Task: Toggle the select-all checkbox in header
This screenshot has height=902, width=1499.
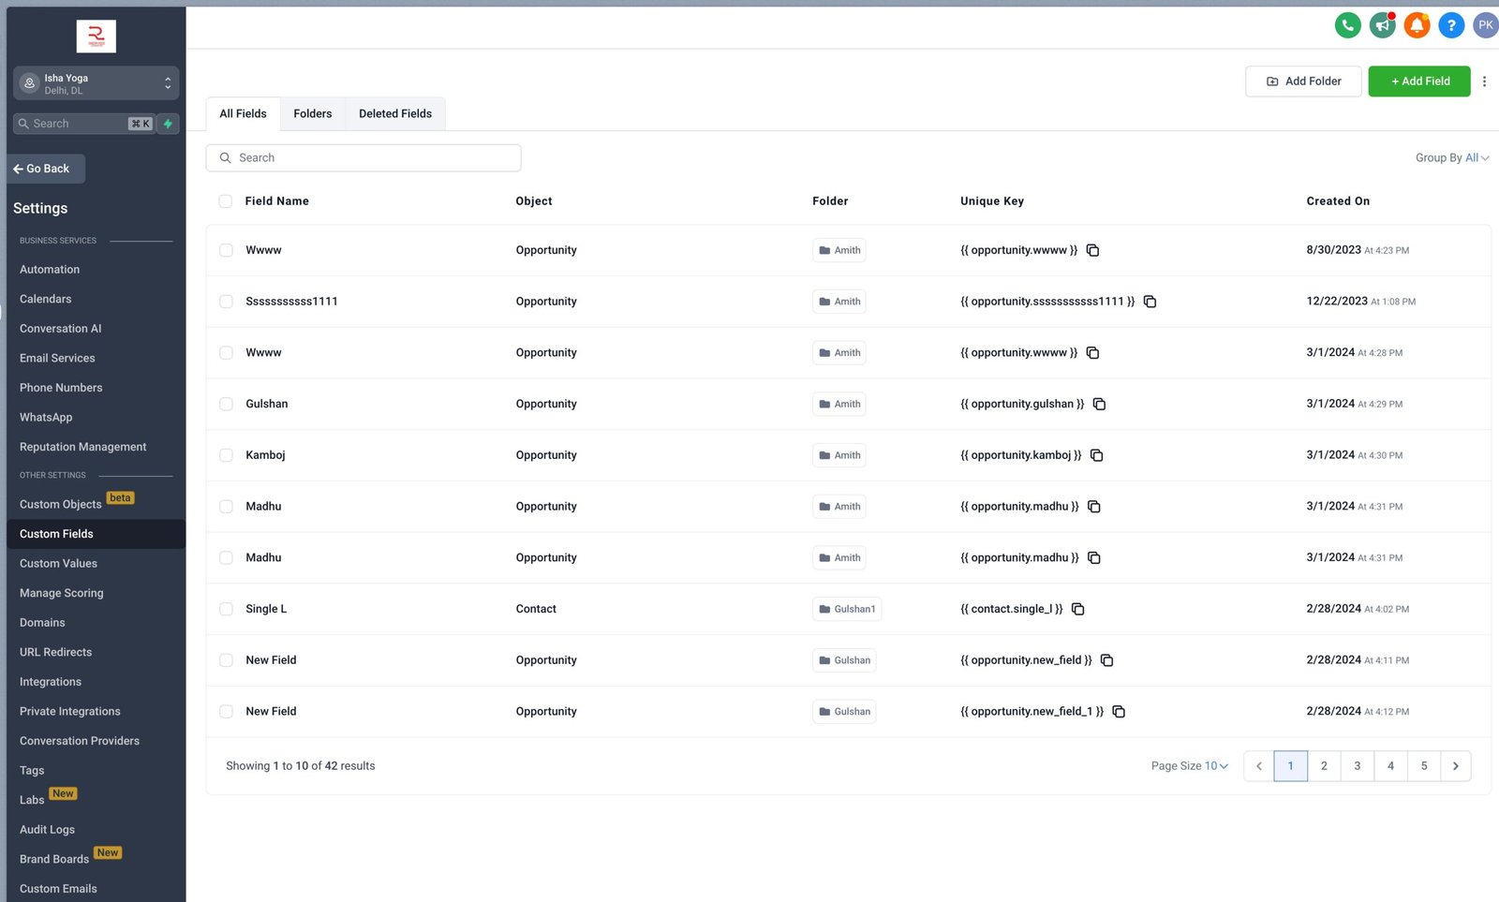Action: pyautogui.click(x=226, y=201)
